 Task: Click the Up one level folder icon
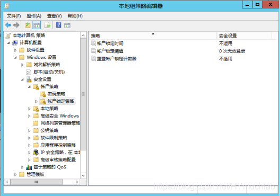28,25
